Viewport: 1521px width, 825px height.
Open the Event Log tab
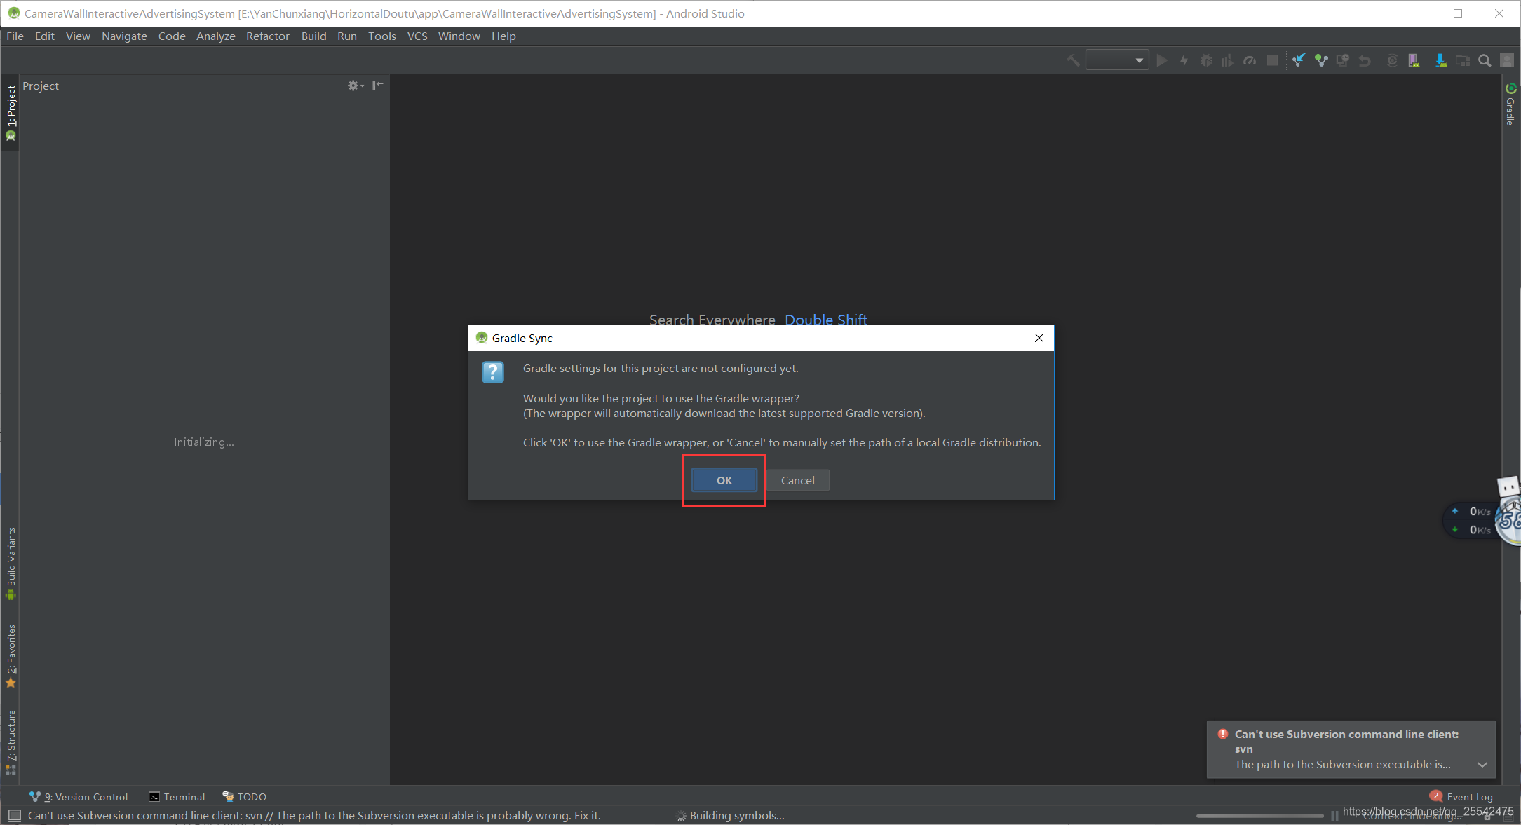pos(1461,797)
